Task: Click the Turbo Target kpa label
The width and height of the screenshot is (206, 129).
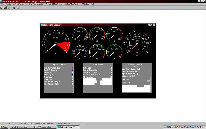Action: tap(91, 70)
